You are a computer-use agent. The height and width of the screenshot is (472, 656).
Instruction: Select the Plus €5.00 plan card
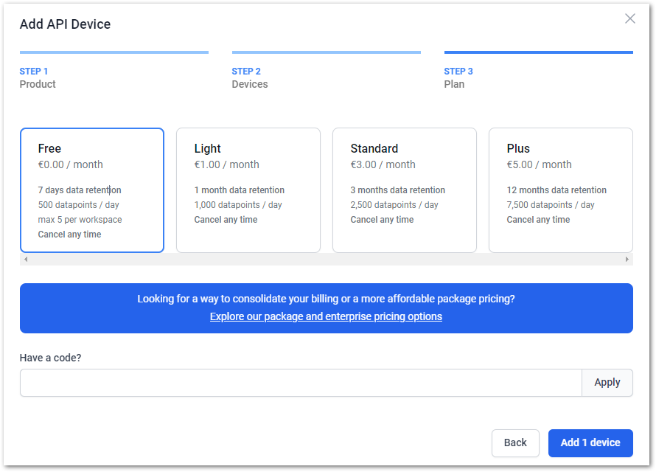coord(561,190)
